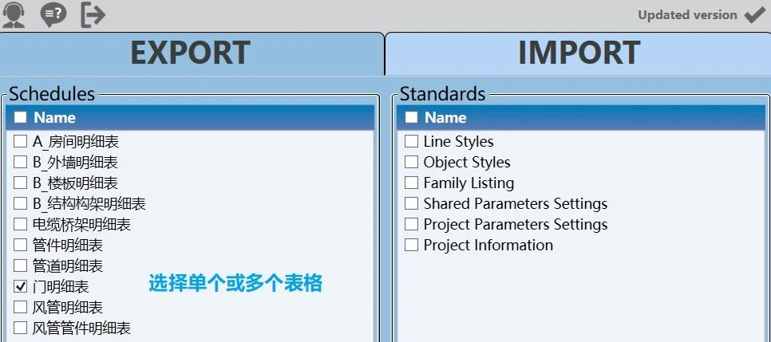Toggle select-all checkbox in Standards header

(411, 118)
